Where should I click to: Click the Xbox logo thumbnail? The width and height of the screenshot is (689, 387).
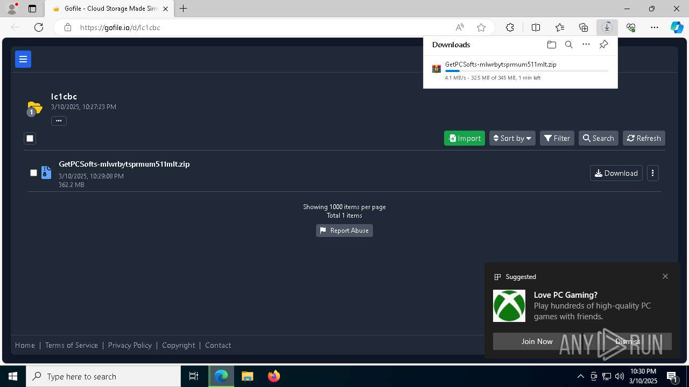coord(509,306)
